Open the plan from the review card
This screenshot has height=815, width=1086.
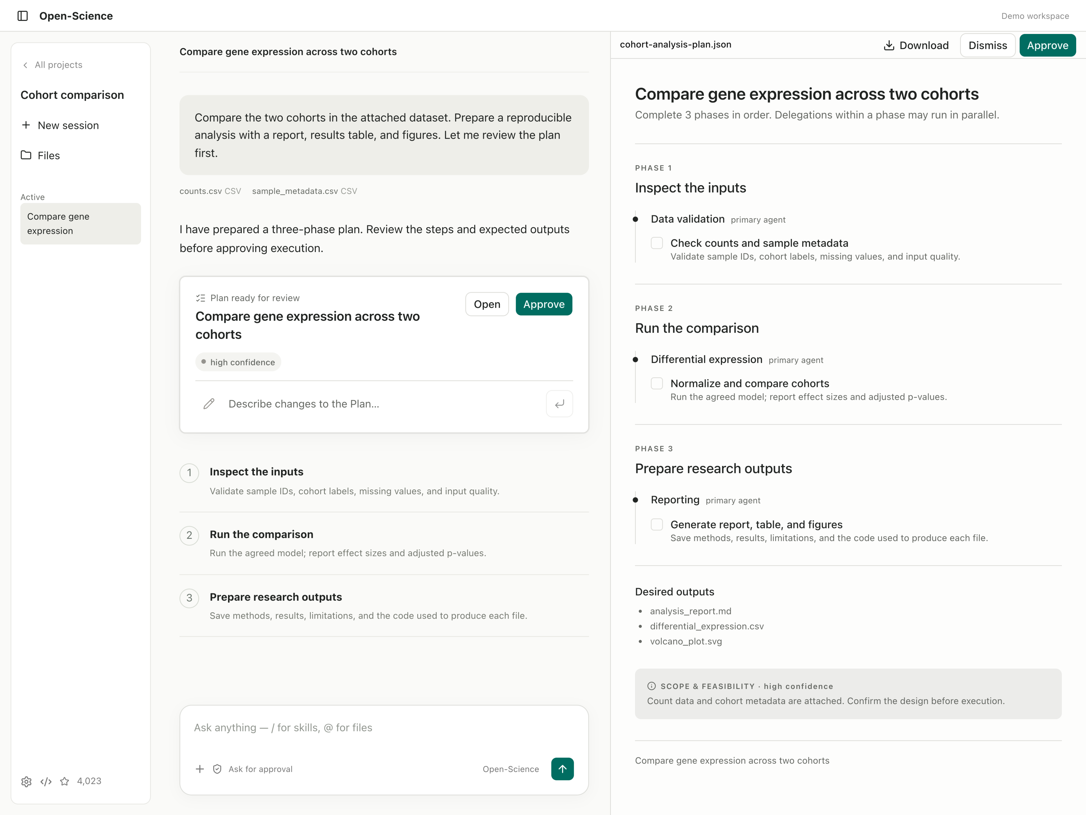[487, 304]
